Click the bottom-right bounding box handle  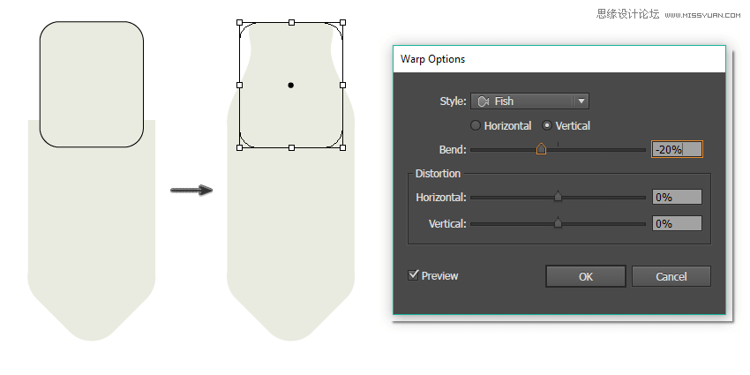click(342, 147)
